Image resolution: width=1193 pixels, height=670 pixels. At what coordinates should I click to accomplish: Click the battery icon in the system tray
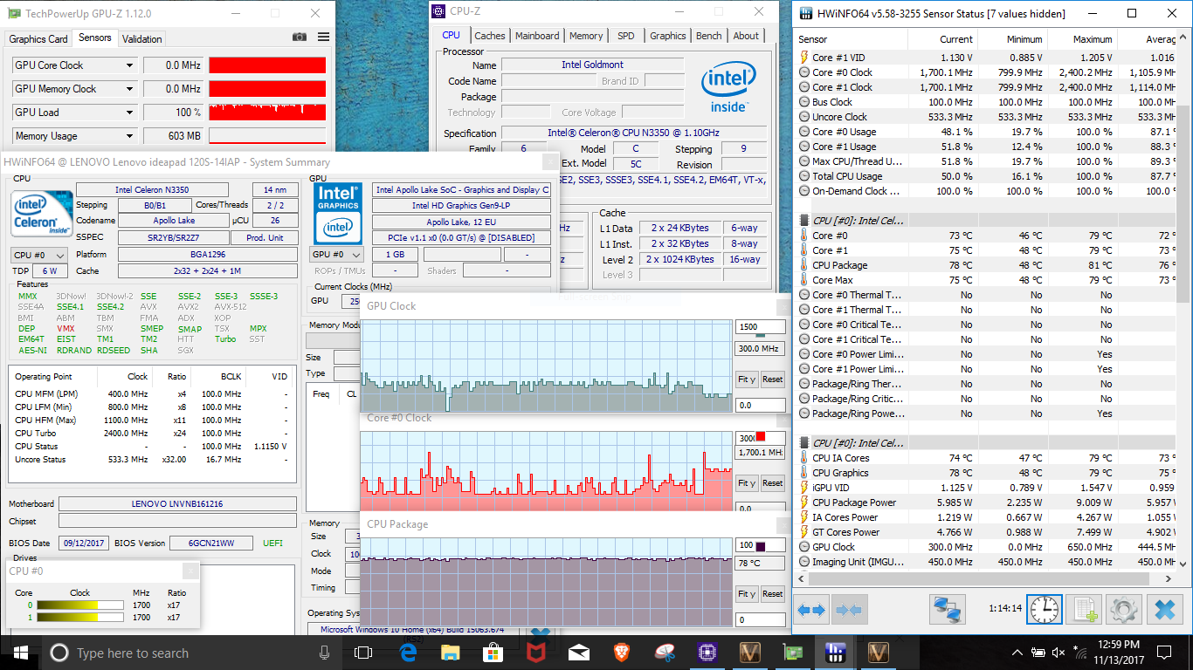(x=1039, y=653)
